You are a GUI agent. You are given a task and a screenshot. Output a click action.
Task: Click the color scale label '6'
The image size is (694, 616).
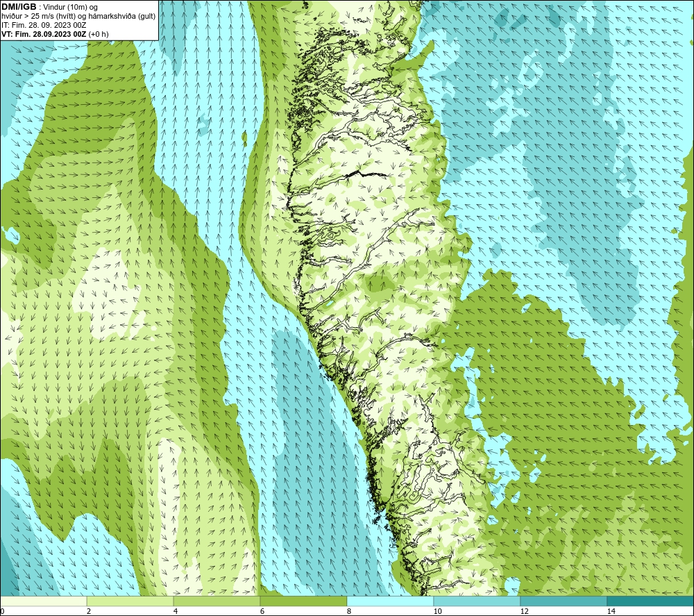262,611
